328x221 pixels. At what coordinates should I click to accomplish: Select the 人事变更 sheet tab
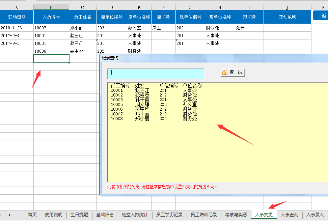[x=264, y=215]
